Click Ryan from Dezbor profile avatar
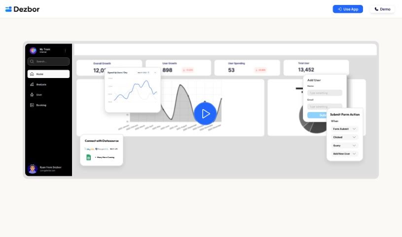Image resolution: width=402 pixels, height=237 pixels. pyautogui.click(x=33, y=168)
